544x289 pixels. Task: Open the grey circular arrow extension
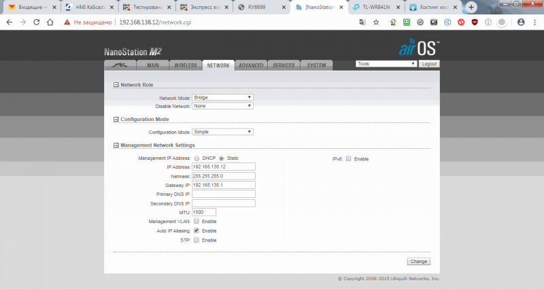(x=420, y=22)
